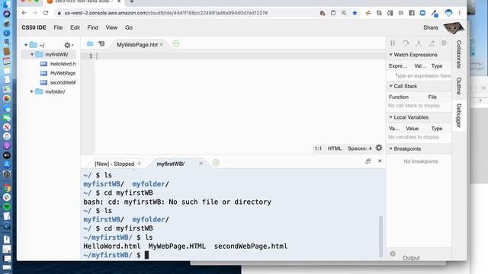Click the debugger step into icon
488x274 pixels.
[419, 43]
